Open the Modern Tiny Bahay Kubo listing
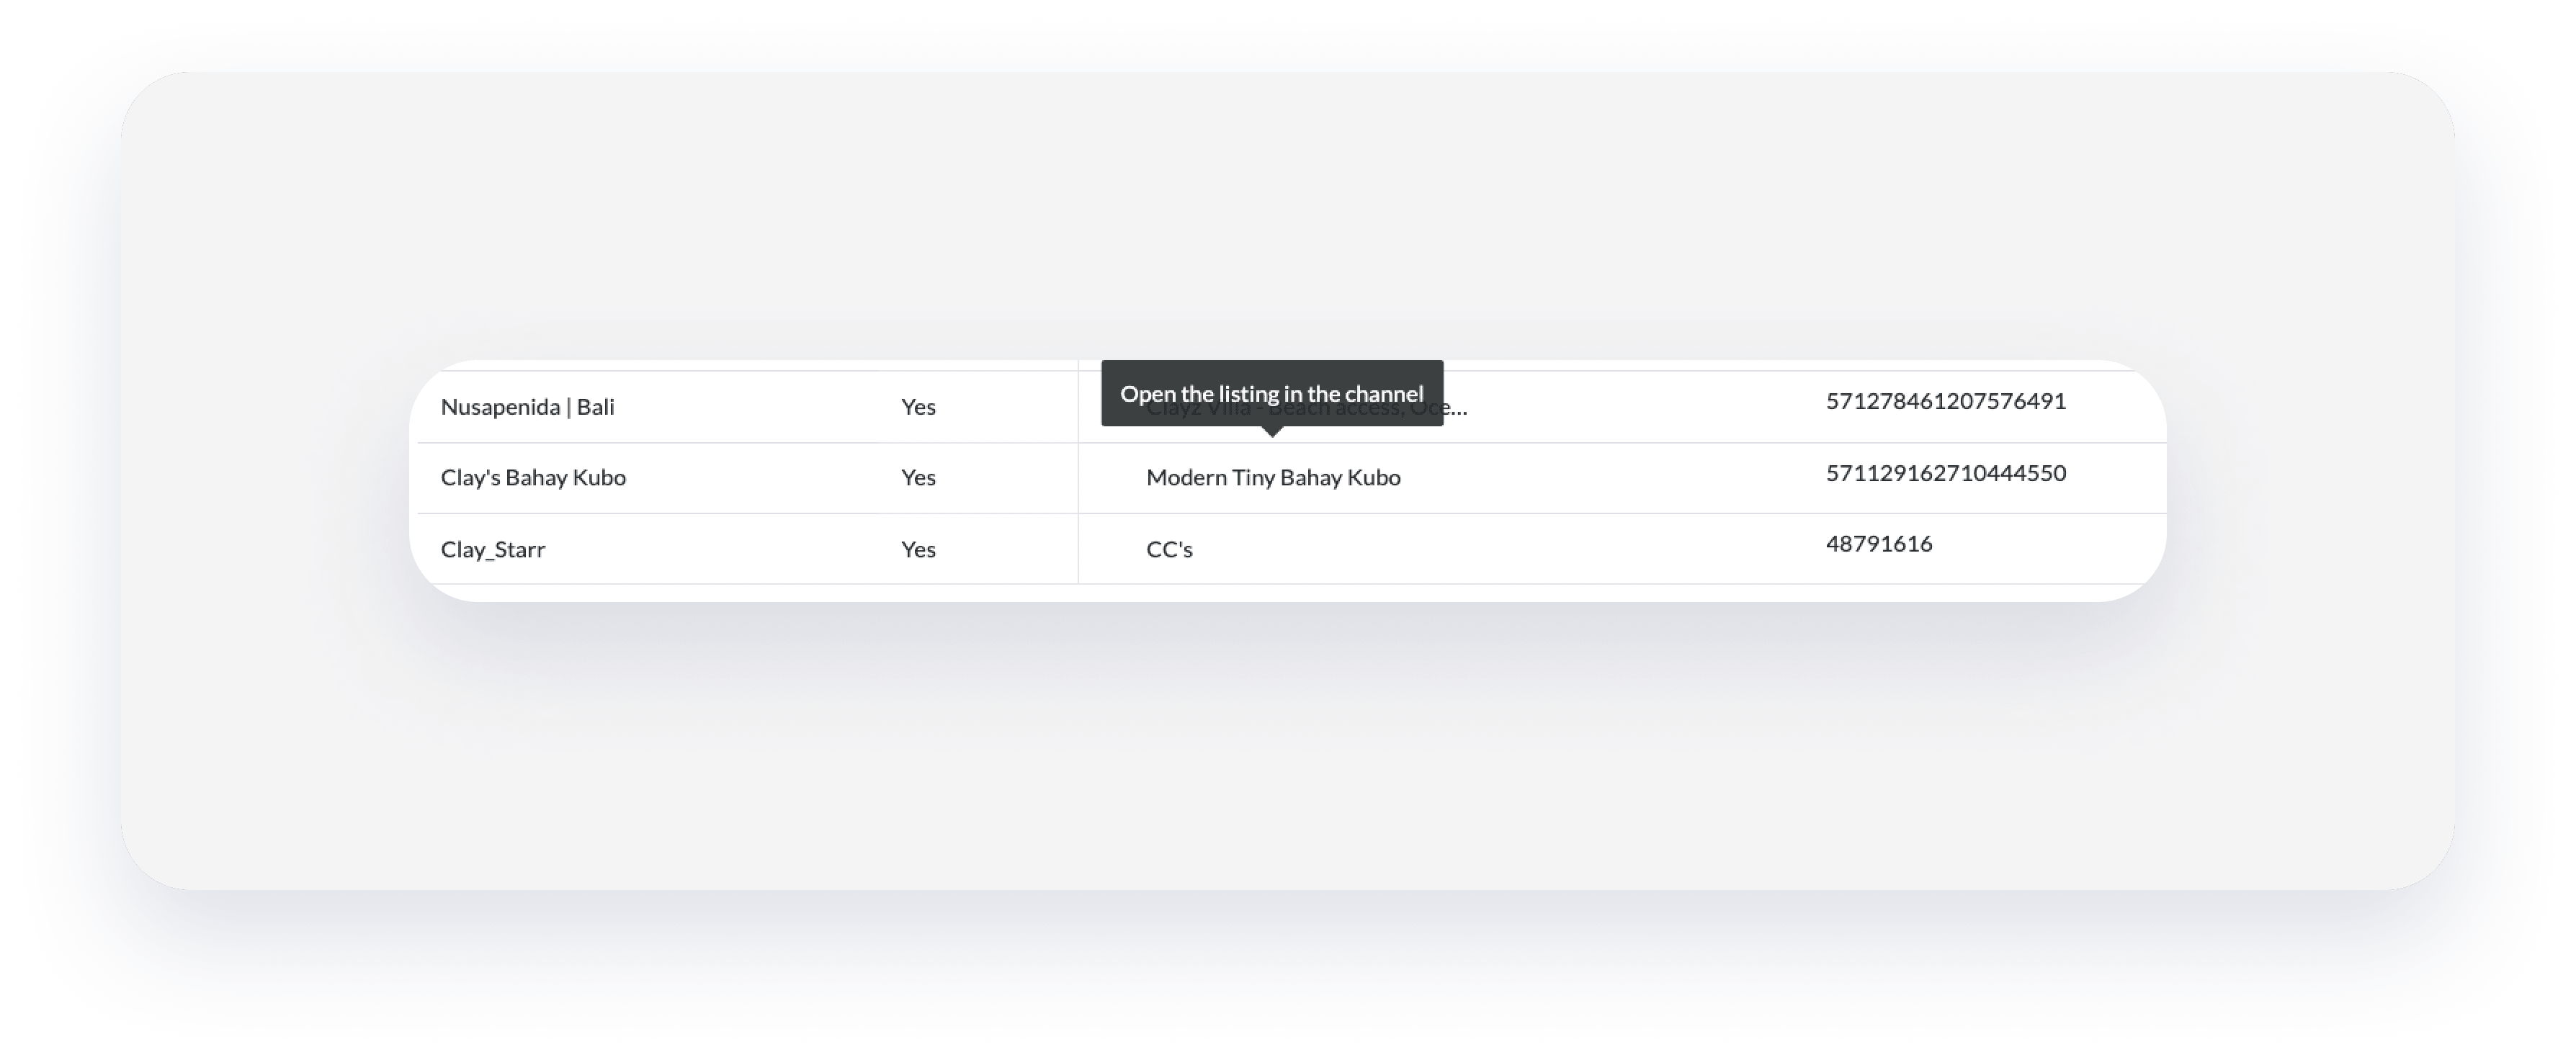2576x1060 pixels. pos(1273,478)
